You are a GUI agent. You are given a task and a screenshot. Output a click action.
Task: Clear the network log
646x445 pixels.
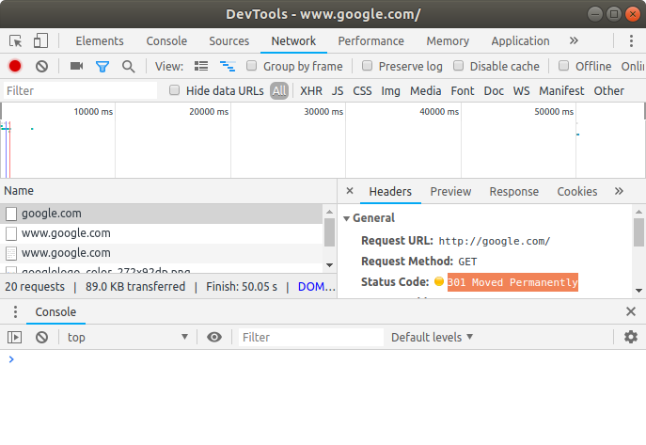pos(41,66)
